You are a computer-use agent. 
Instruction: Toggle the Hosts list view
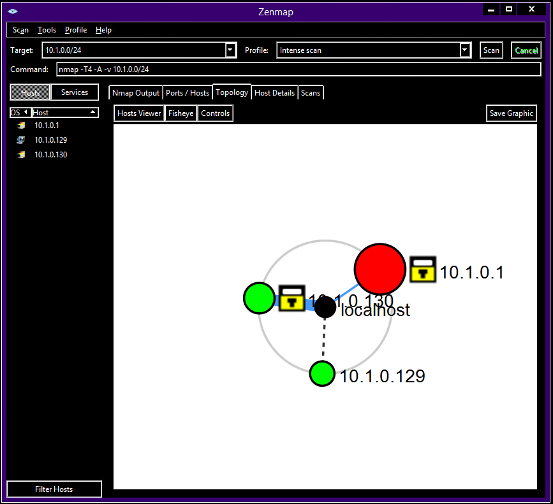pyautogui.click(x=31, y=92)
